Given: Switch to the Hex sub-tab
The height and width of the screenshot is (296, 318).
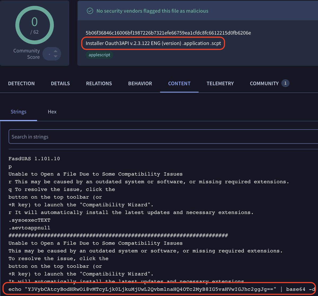Looking at the screenshot, I should [x=52, y=112].
